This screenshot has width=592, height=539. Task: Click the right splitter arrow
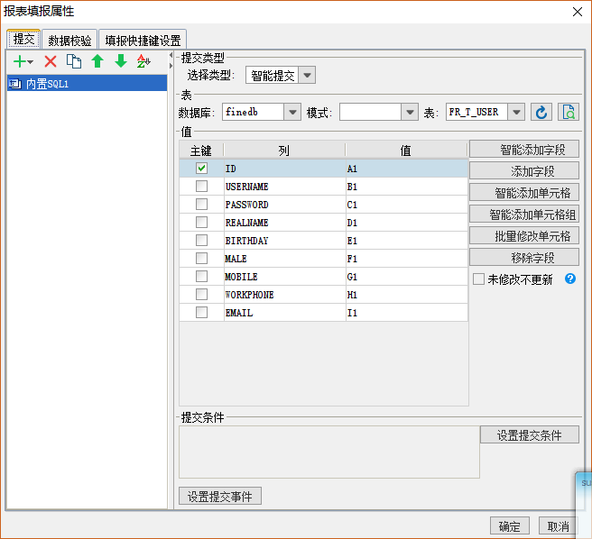(x=171, y=66)
